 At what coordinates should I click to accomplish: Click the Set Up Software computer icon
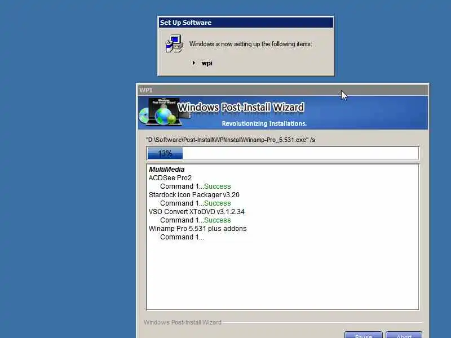click(174, 44)
